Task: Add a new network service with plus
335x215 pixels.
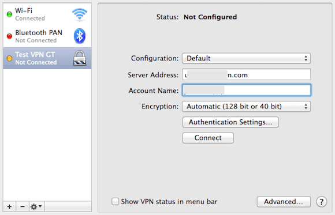Action: click(9, 206)
